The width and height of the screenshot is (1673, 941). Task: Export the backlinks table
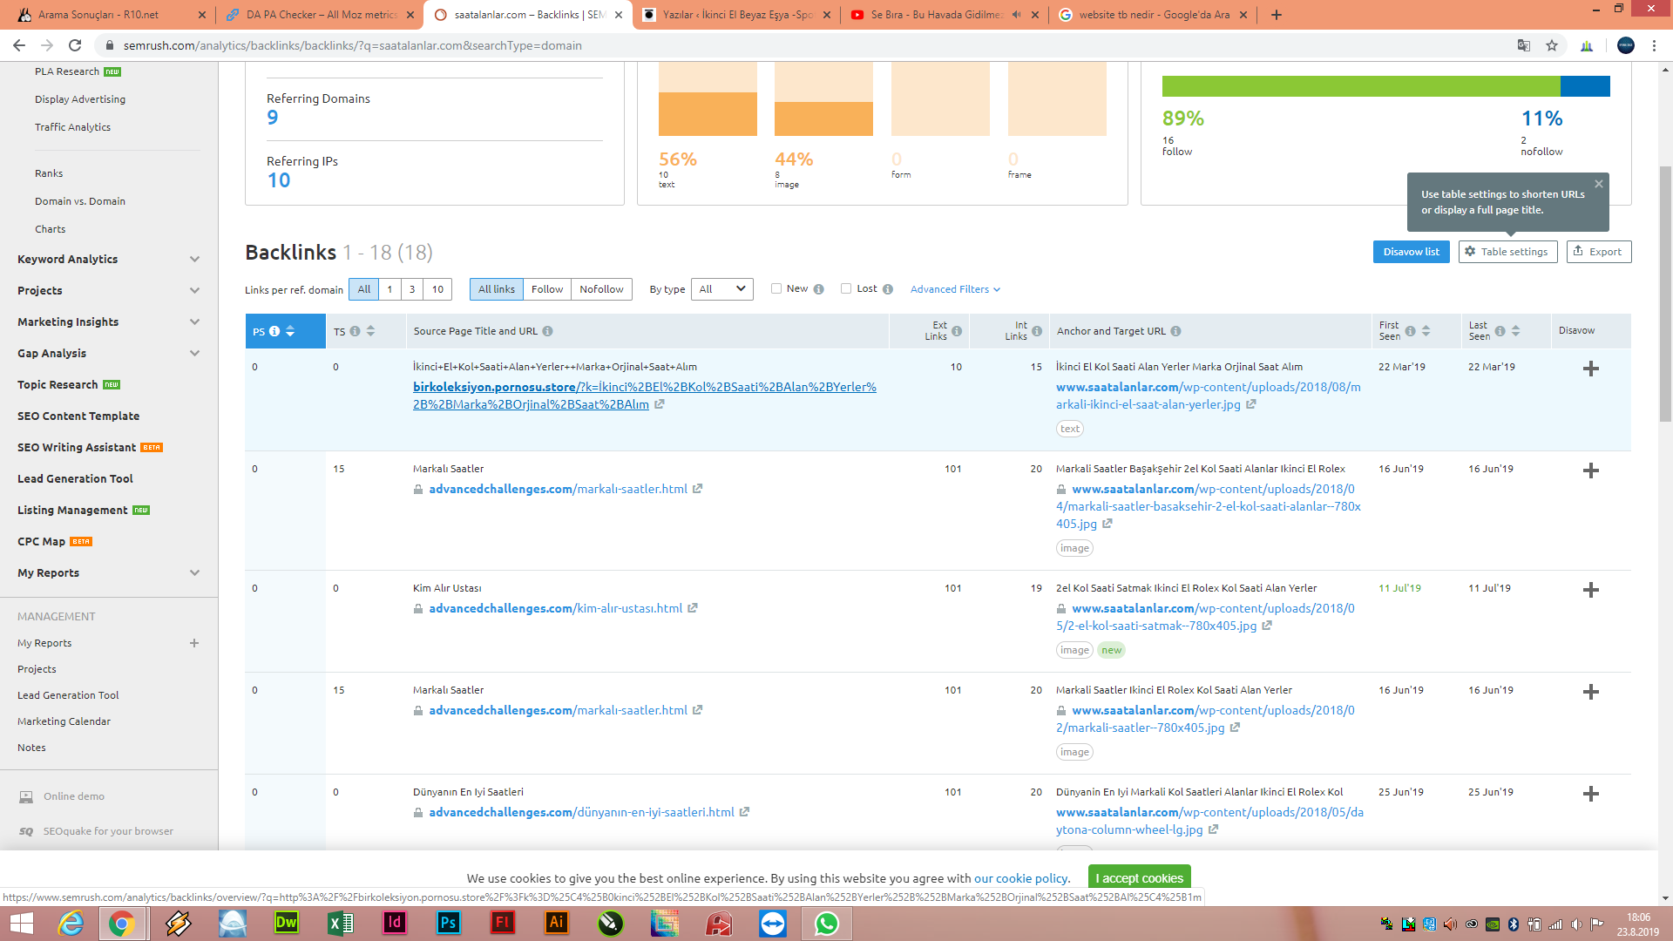(x=1599, y=252)
